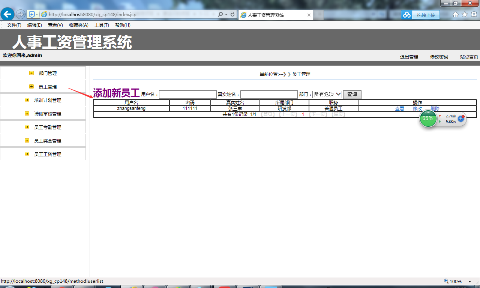
Task: Click the 100% zoom level indicator
Action: point(455,281)
